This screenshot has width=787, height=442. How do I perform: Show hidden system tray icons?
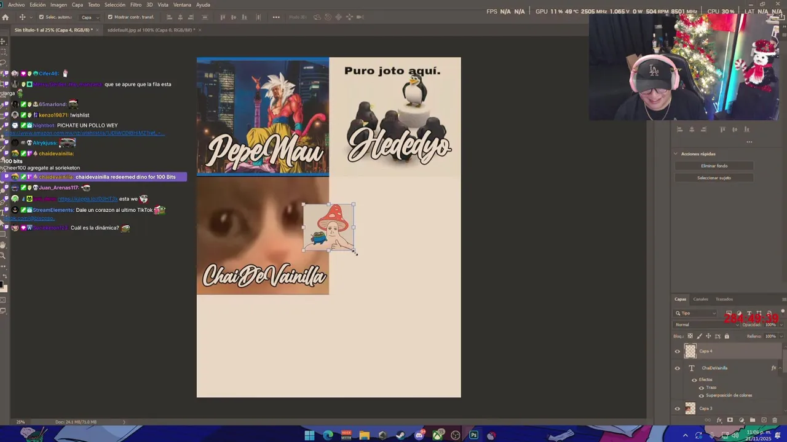[686, 435]
